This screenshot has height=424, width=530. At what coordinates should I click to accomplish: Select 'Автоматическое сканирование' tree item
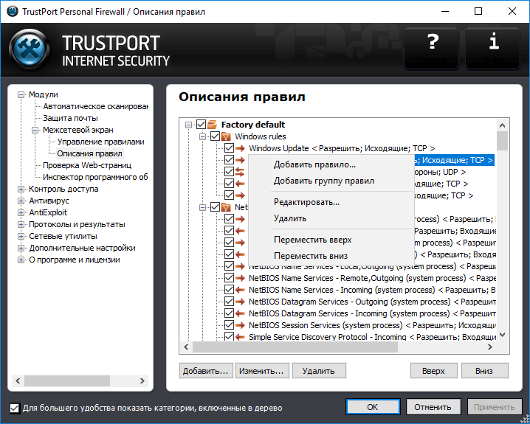(x=95, y=106)
